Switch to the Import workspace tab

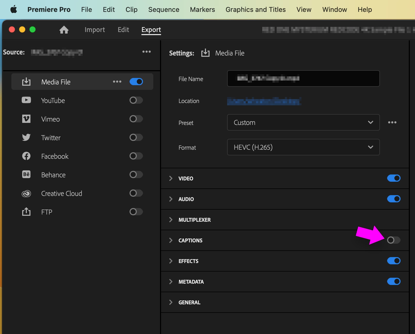[95, 30]
